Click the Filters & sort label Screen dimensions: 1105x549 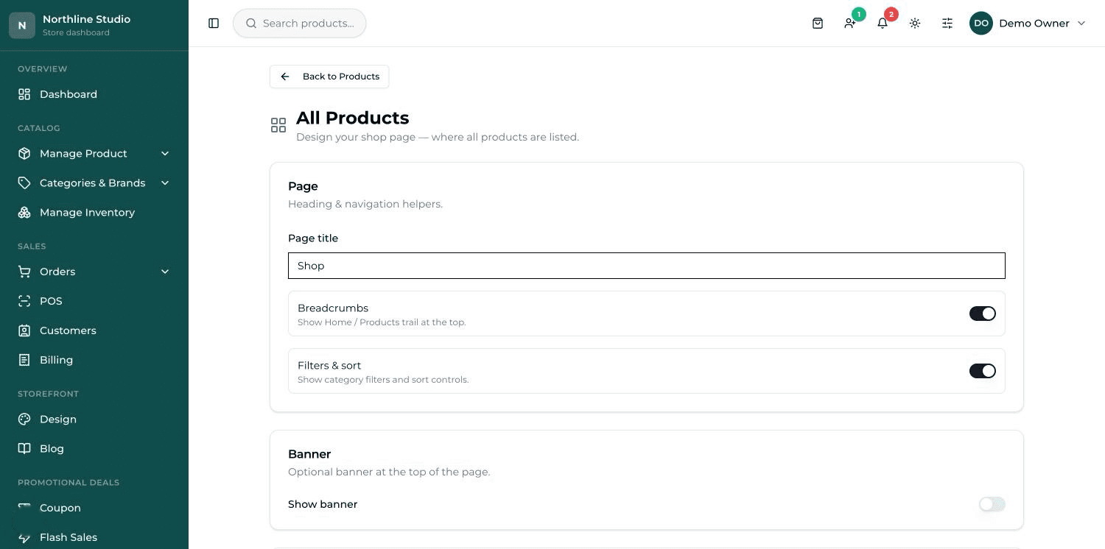[329, 366]
